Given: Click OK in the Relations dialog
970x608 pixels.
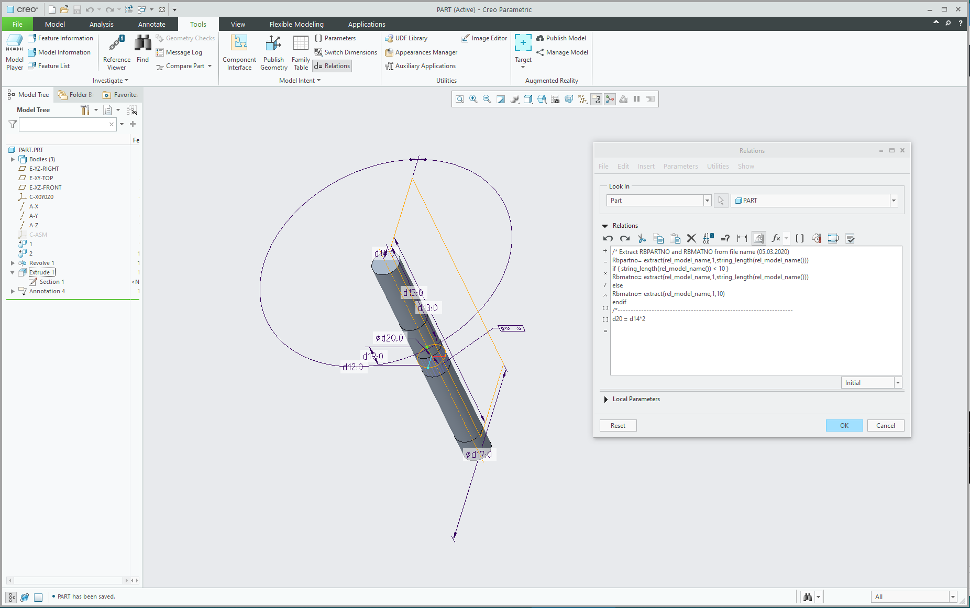Looking at the screenshot, I should [844, 426].
